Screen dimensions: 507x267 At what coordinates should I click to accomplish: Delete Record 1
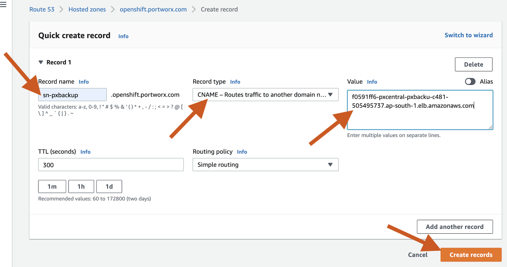tap(473, 64)
